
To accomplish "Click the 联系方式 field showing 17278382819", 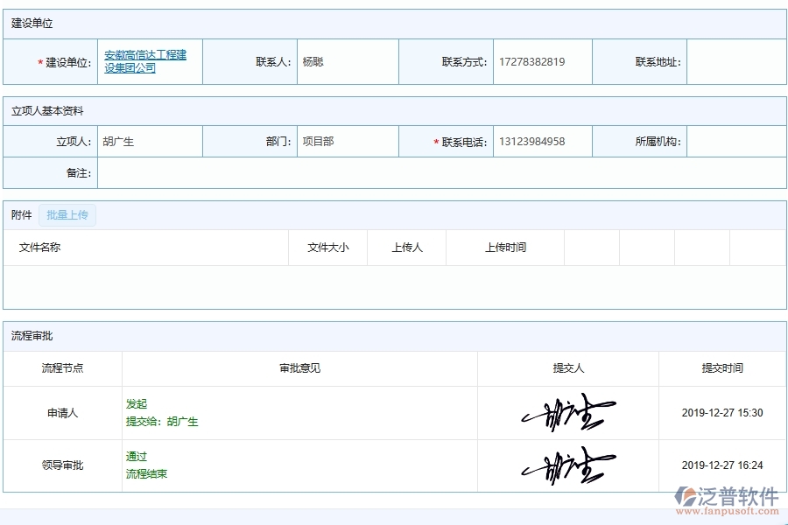I will [541, 61].
